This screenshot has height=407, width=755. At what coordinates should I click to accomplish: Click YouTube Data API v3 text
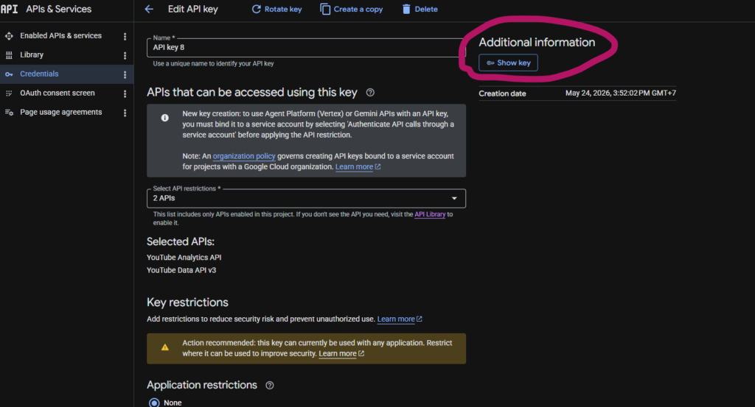pos(181,270)
